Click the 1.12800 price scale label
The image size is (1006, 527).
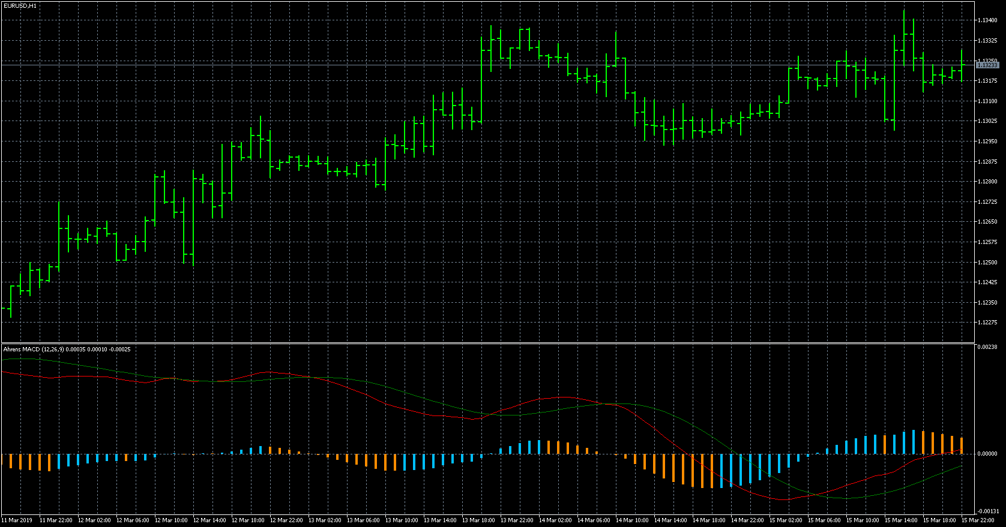pos(987,182)
